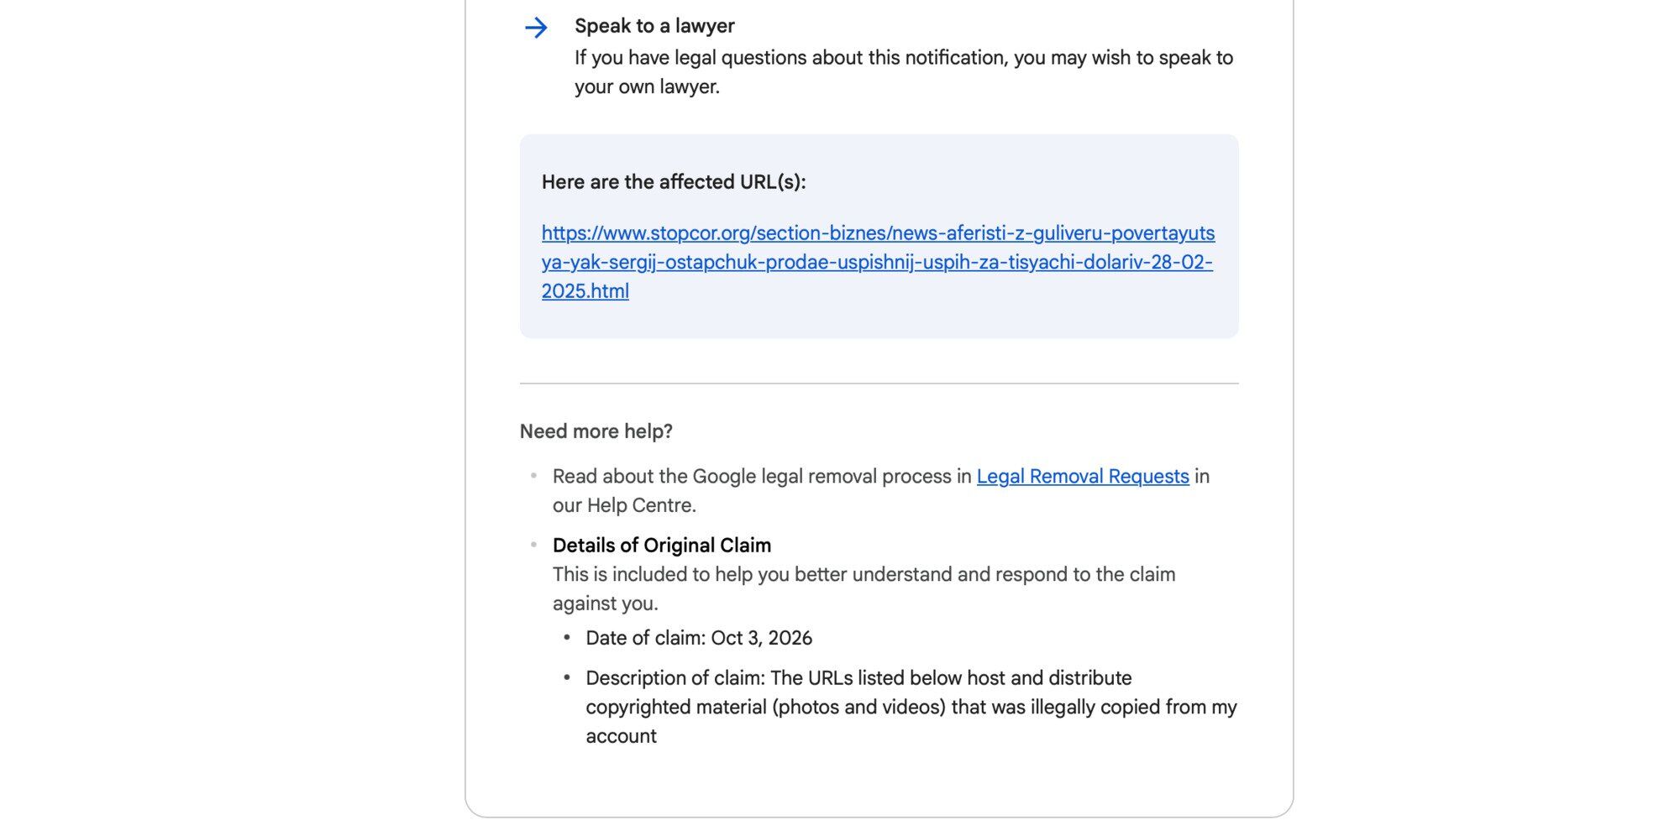Image resolution: width=1680 pixels, height=836 pixels.
Task: Click the 'Read about the Google legal removal process' text
Action: point(762,476)
